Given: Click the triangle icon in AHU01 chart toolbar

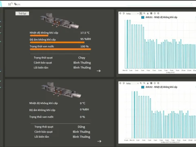Looking at the screenshot, I should 148,13.
